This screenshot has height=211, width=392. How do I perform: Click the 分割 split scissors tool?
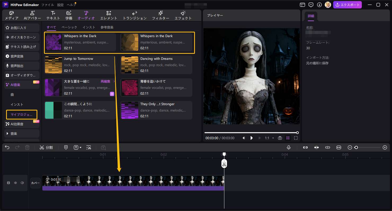(46, 147)
